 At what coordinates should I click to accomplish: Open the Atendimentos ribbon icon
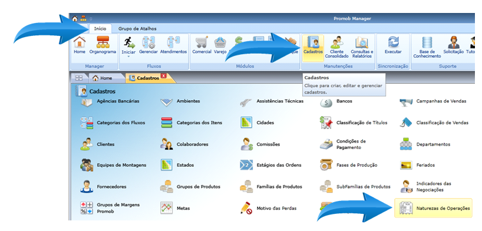173,45
